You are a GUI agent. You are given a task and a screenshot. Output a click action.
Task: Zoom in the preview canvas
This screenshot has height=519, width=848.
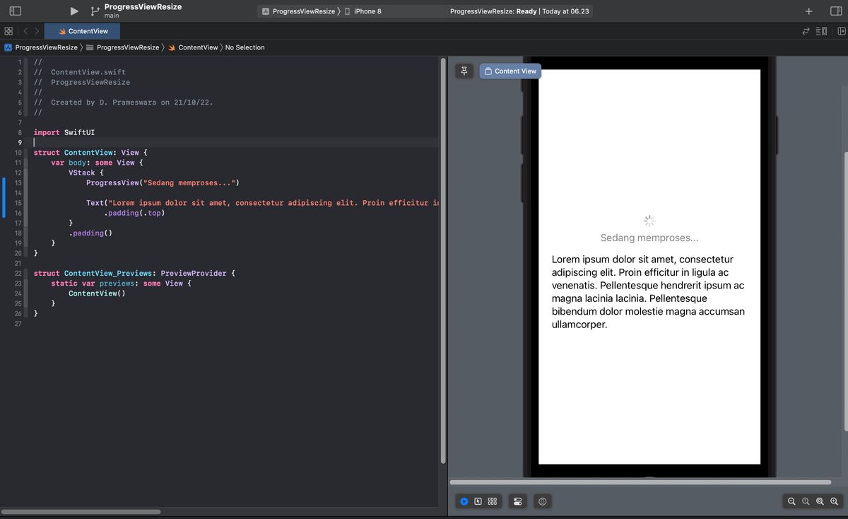[834, 501]
